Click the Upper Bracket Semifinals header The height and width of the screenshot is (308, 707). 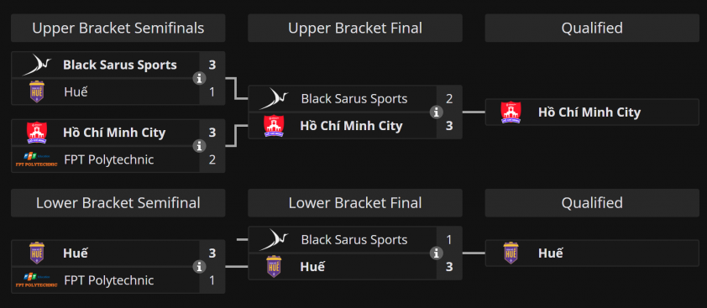[118, 28]
